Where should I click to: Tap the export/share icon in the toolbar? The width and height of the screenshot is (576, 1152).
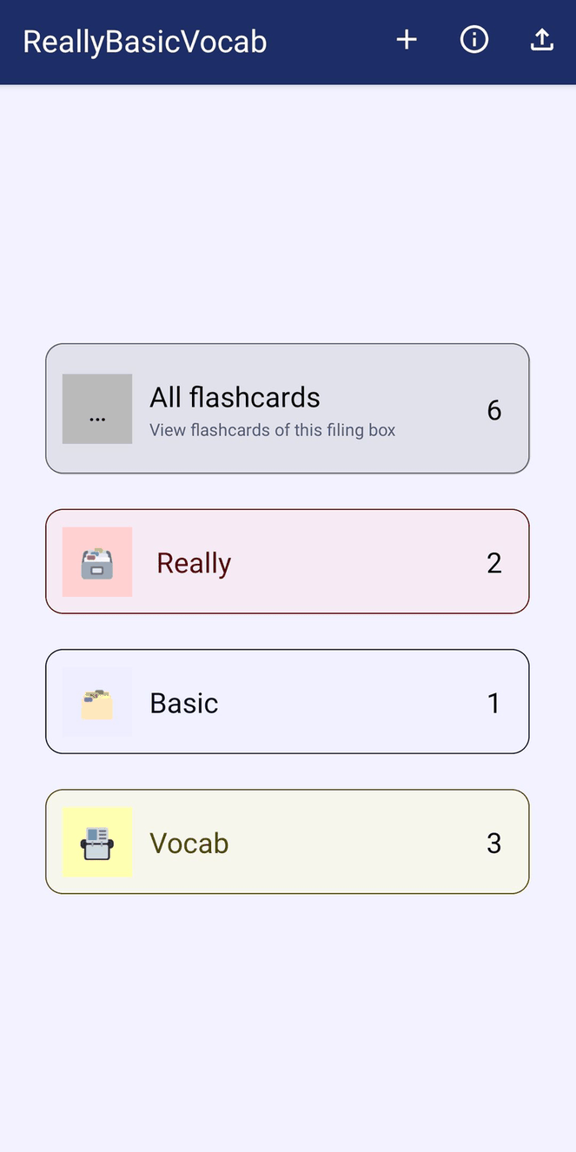(541, 39)
